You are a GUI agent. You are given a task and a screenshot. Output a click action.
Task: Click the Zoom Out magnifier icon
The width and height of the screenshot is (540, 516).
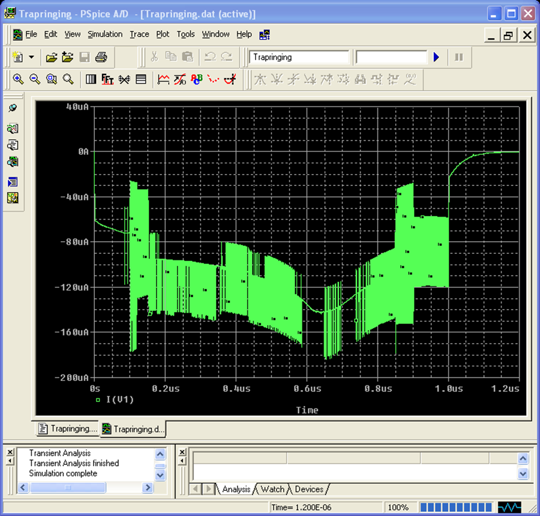tap(35, 80)
